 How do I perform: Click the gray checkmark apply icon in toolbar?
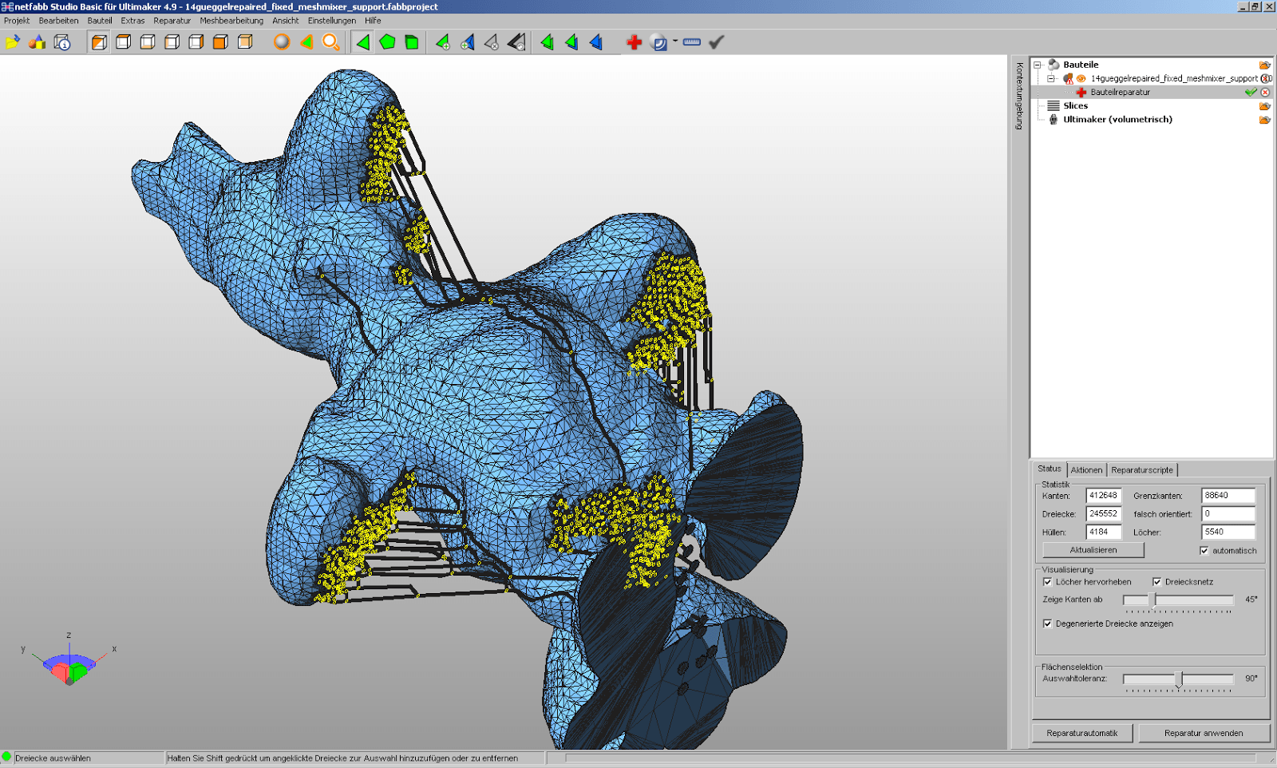(x=716, y=42)
